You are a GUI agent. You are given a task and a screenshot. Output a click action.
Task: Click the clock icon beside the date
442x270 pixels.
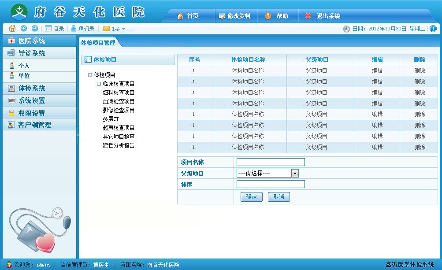346,29
